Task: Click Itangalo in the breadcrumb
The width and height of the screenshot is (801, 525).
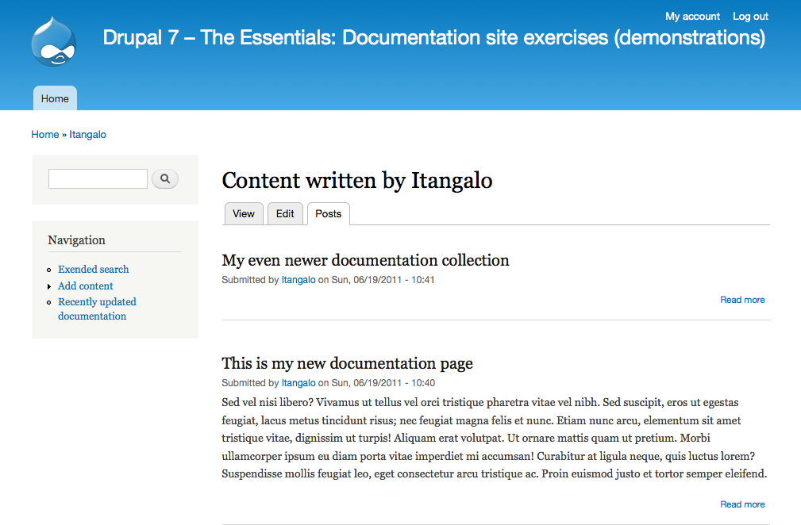Action: point(87,135)
